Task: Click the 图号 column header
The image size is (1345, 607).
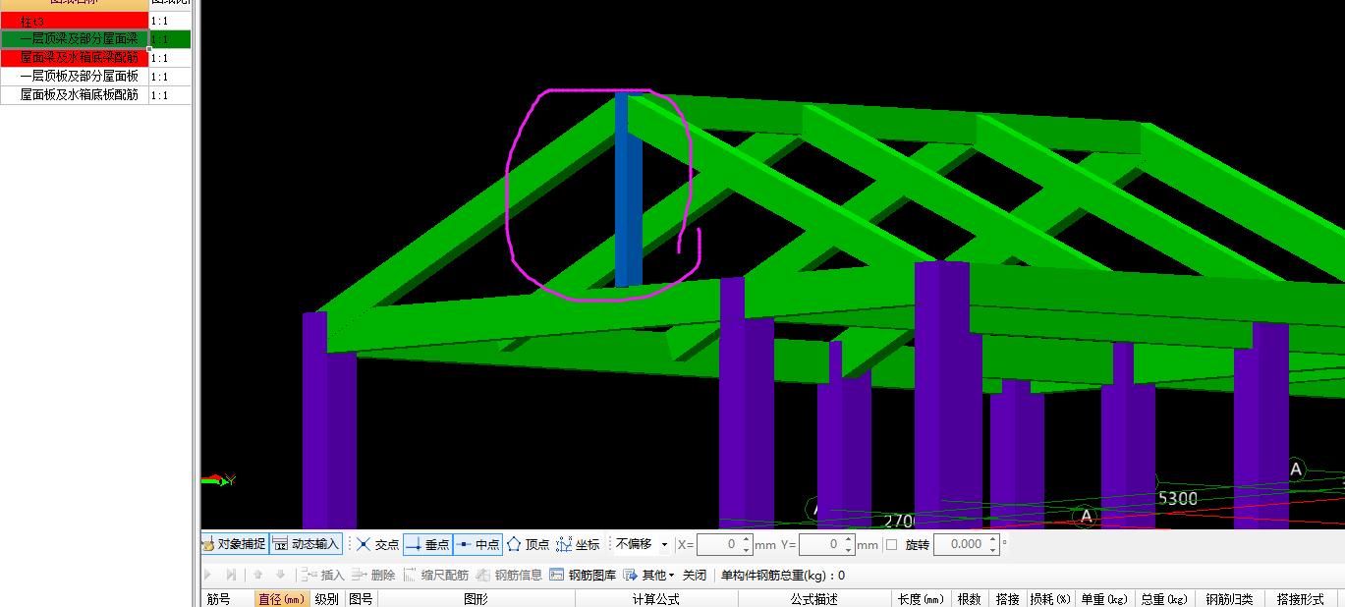Action: click(x=361, y=599)
